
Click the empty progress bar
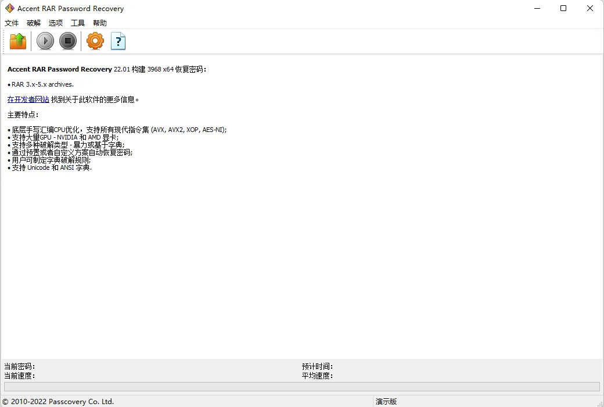pos(301,387)
